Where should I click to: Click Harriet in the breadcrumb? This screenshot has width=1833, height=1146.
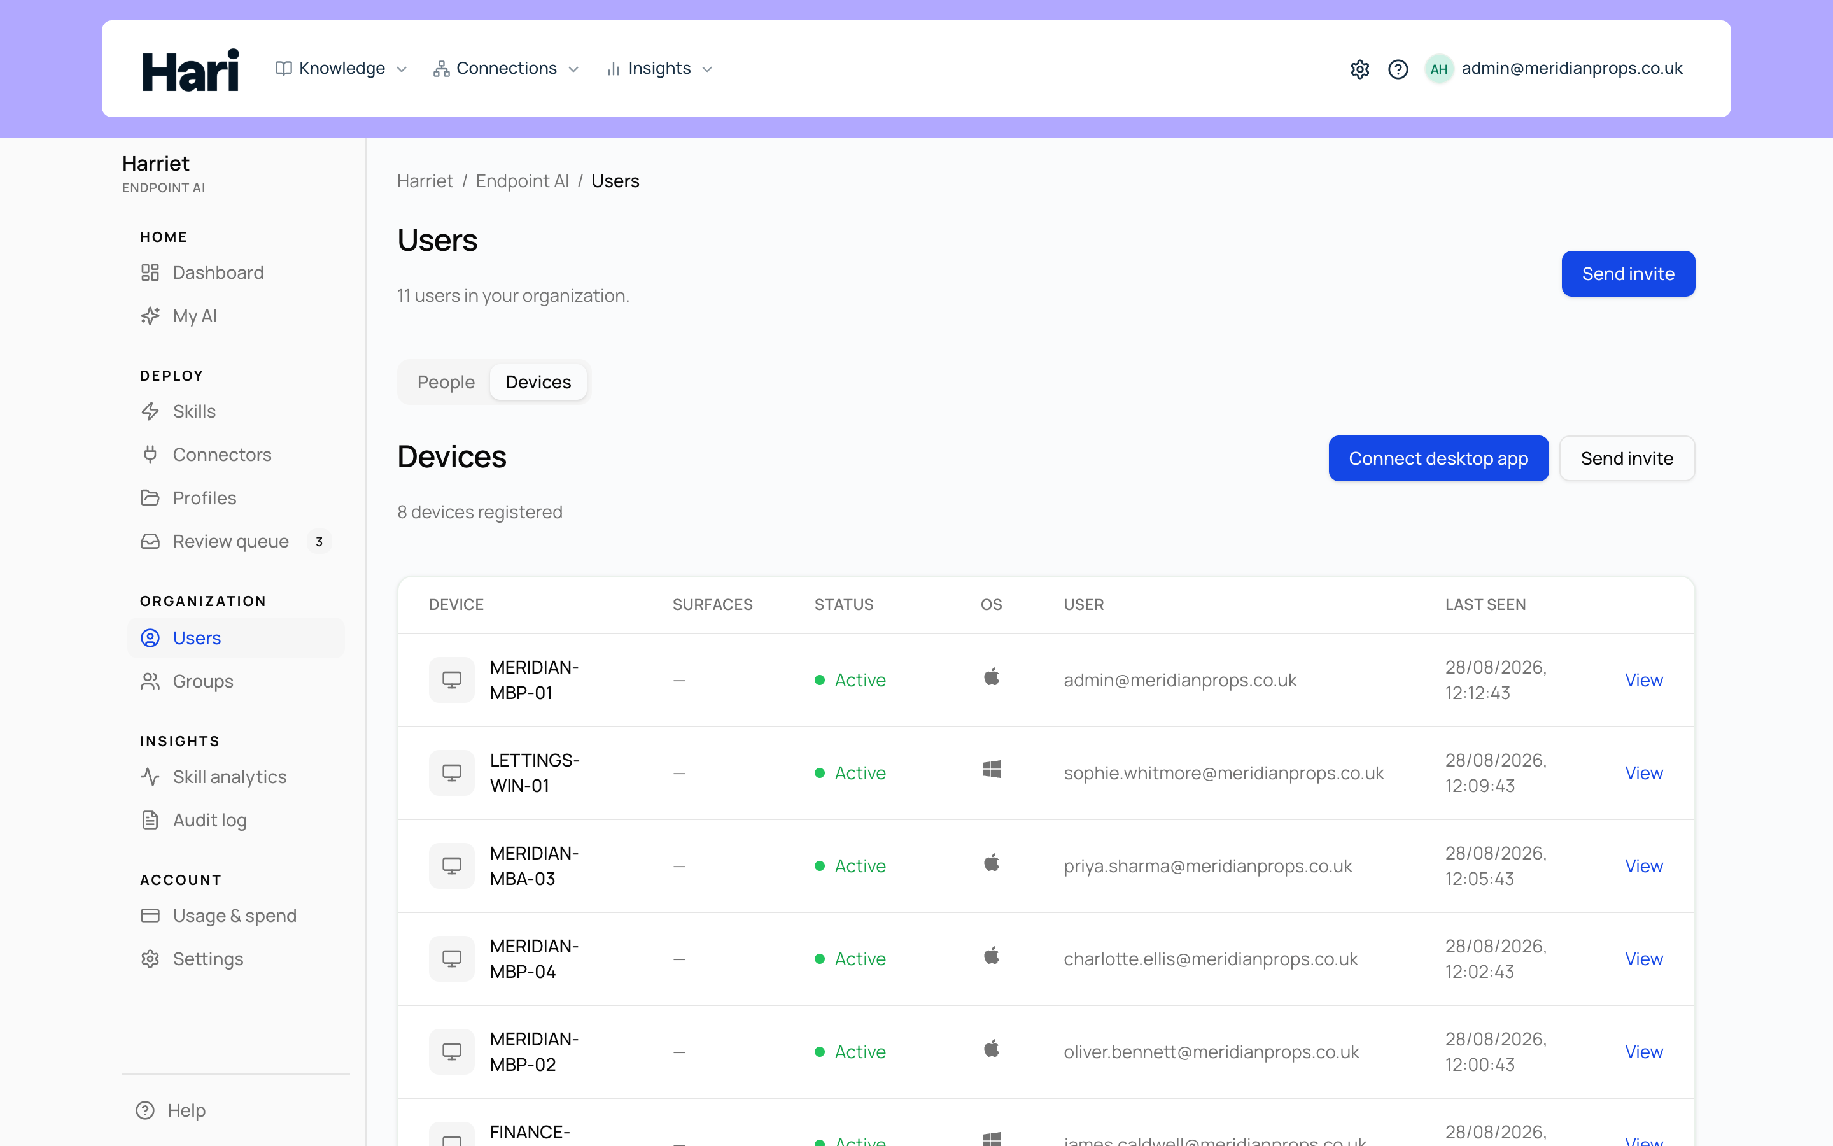[x=425, y=181]
